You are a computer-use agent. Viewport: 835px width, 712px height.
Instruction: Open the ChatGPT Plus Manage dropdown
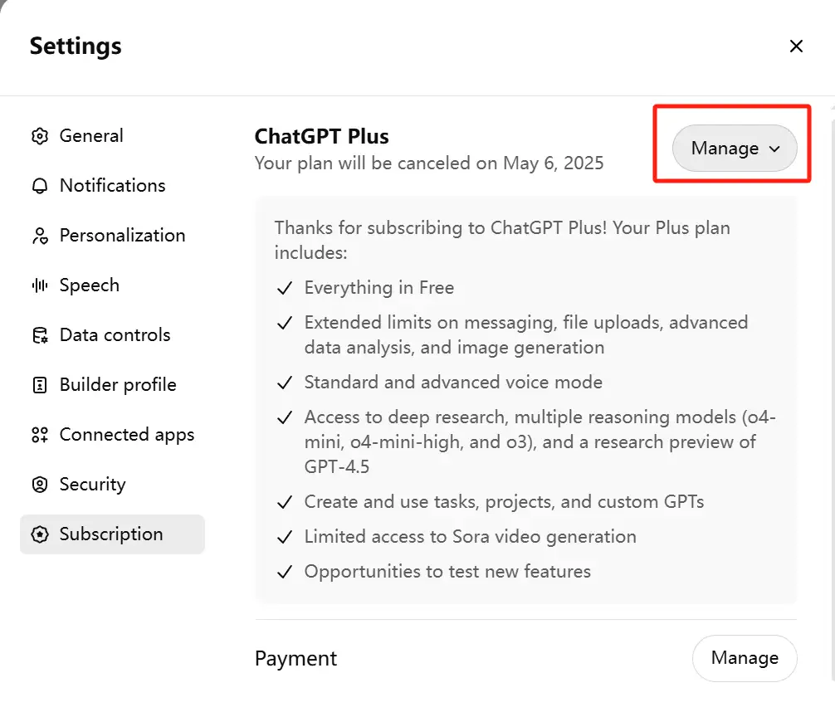[735, 148]
